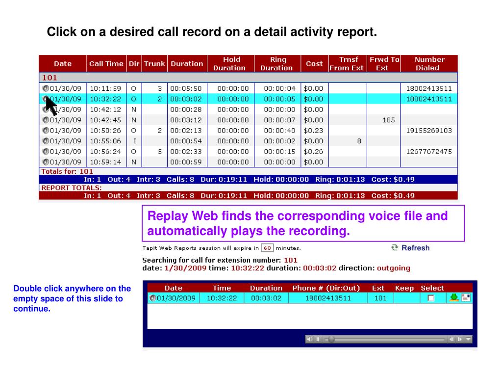
Task: Click the extension 101 group row
Action: click(248, 78)
